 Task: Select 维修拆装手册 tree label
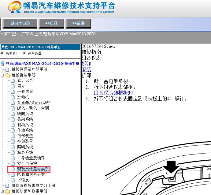point(24,75)
